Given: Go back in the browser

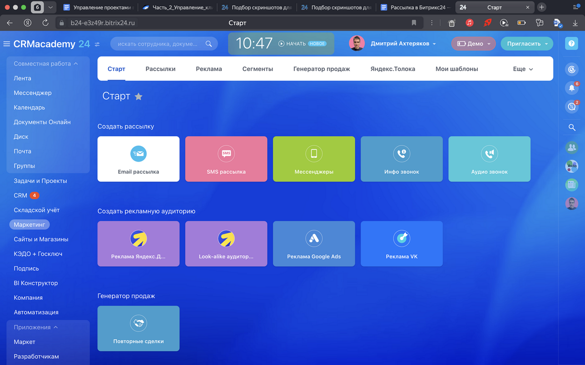Looking at the screenshot, I should 10,23.
